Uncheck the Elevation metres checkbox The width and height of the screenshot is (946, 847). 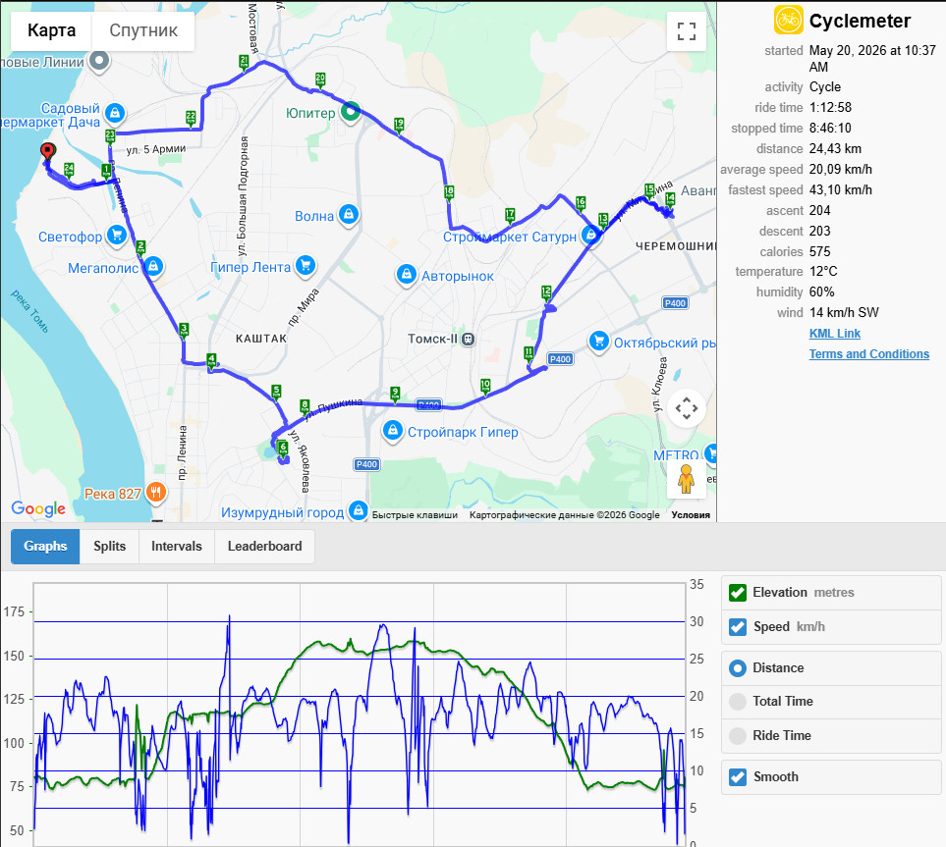738,593
